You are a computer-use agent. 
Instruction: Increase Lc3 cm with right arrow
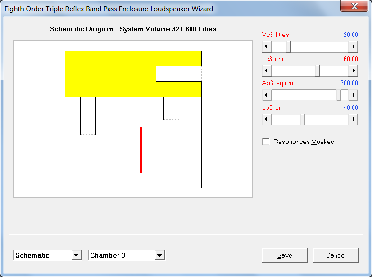tap(353, 71)
